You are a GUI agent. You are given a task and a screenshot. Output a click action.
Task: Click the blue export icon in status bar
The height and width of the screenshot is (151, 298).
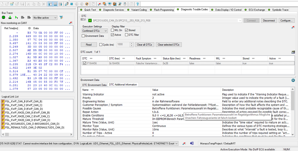point(192,143)
